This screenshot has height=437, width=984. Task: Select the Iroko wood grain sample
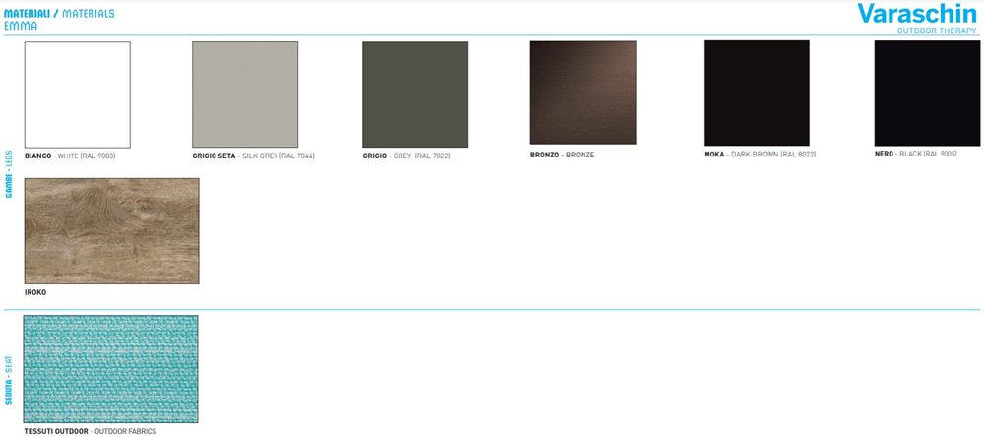click(111, 231)
